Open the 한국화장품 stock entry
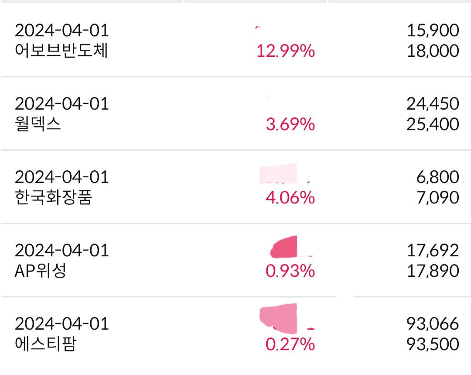The image size is (471, 375). pos(53,198)
